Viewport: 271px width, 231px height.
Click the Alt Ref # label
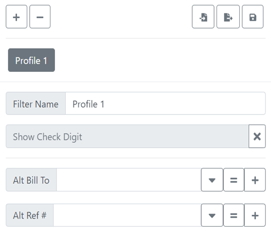(30, 215)
